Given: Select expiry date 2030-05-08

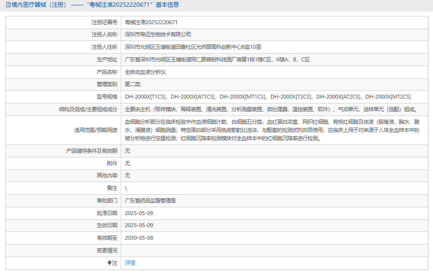Looking at the screenshot, I should (x=139, y=238).
